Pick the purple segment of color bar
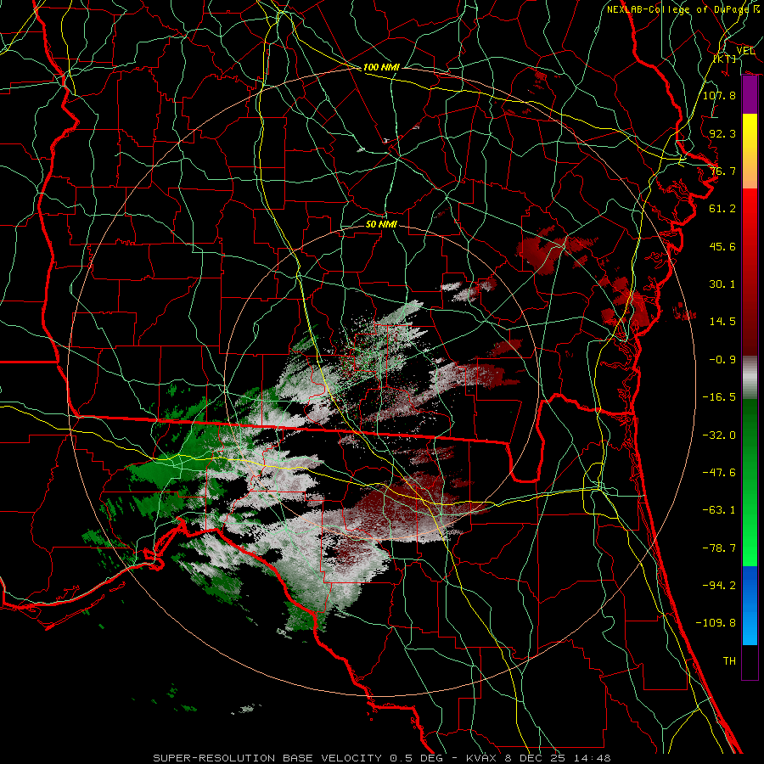 (750, 95)
